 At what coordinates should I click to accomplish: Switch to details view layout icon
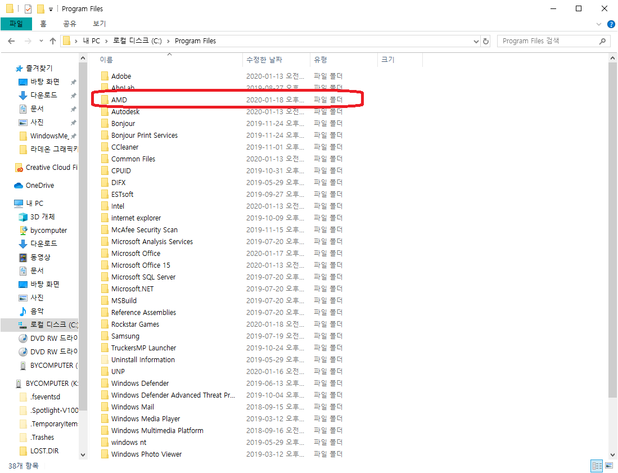coord(597,466)
